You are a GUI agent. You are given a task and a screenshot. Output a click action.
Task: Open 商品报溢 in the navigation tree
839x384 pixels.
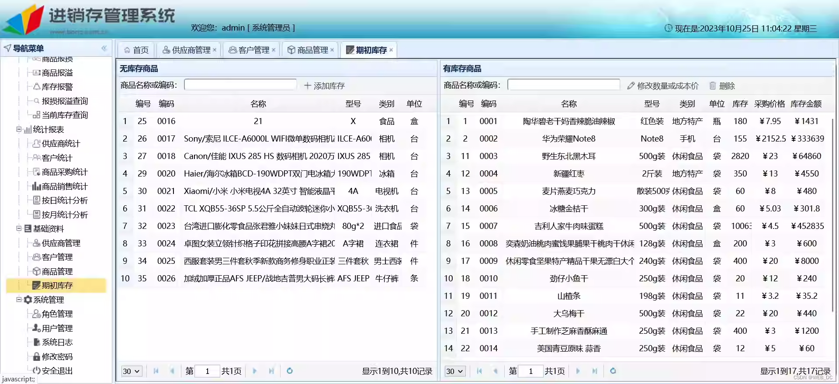tap(57, 73)
